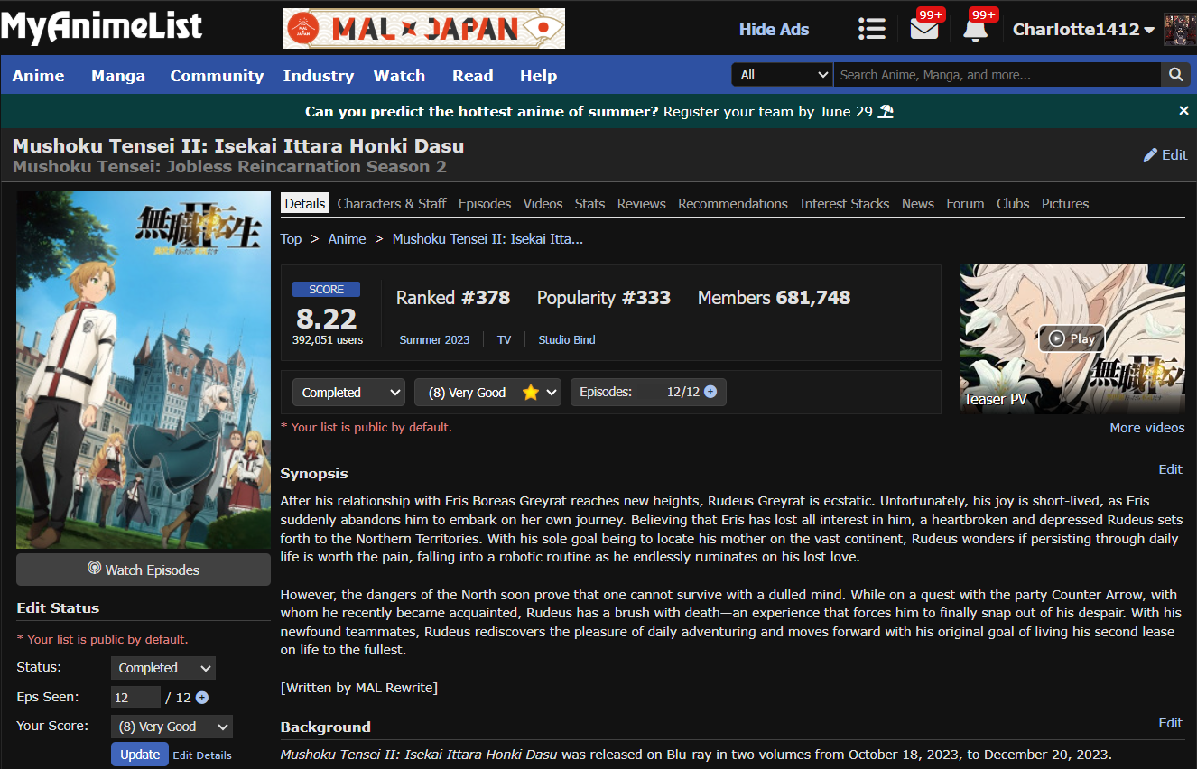1197x769 pixels.
Task: Switch to the Characters & Staff tab
Action: [391, 204]
